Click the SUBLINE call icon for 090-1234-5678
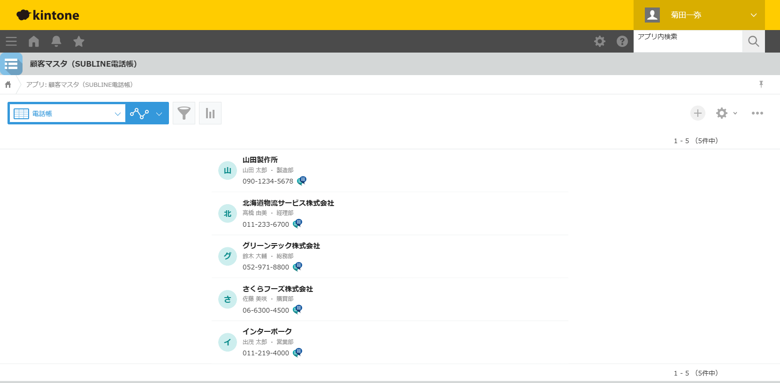Screen dimensions: 780x383 (x=302, y=181)
